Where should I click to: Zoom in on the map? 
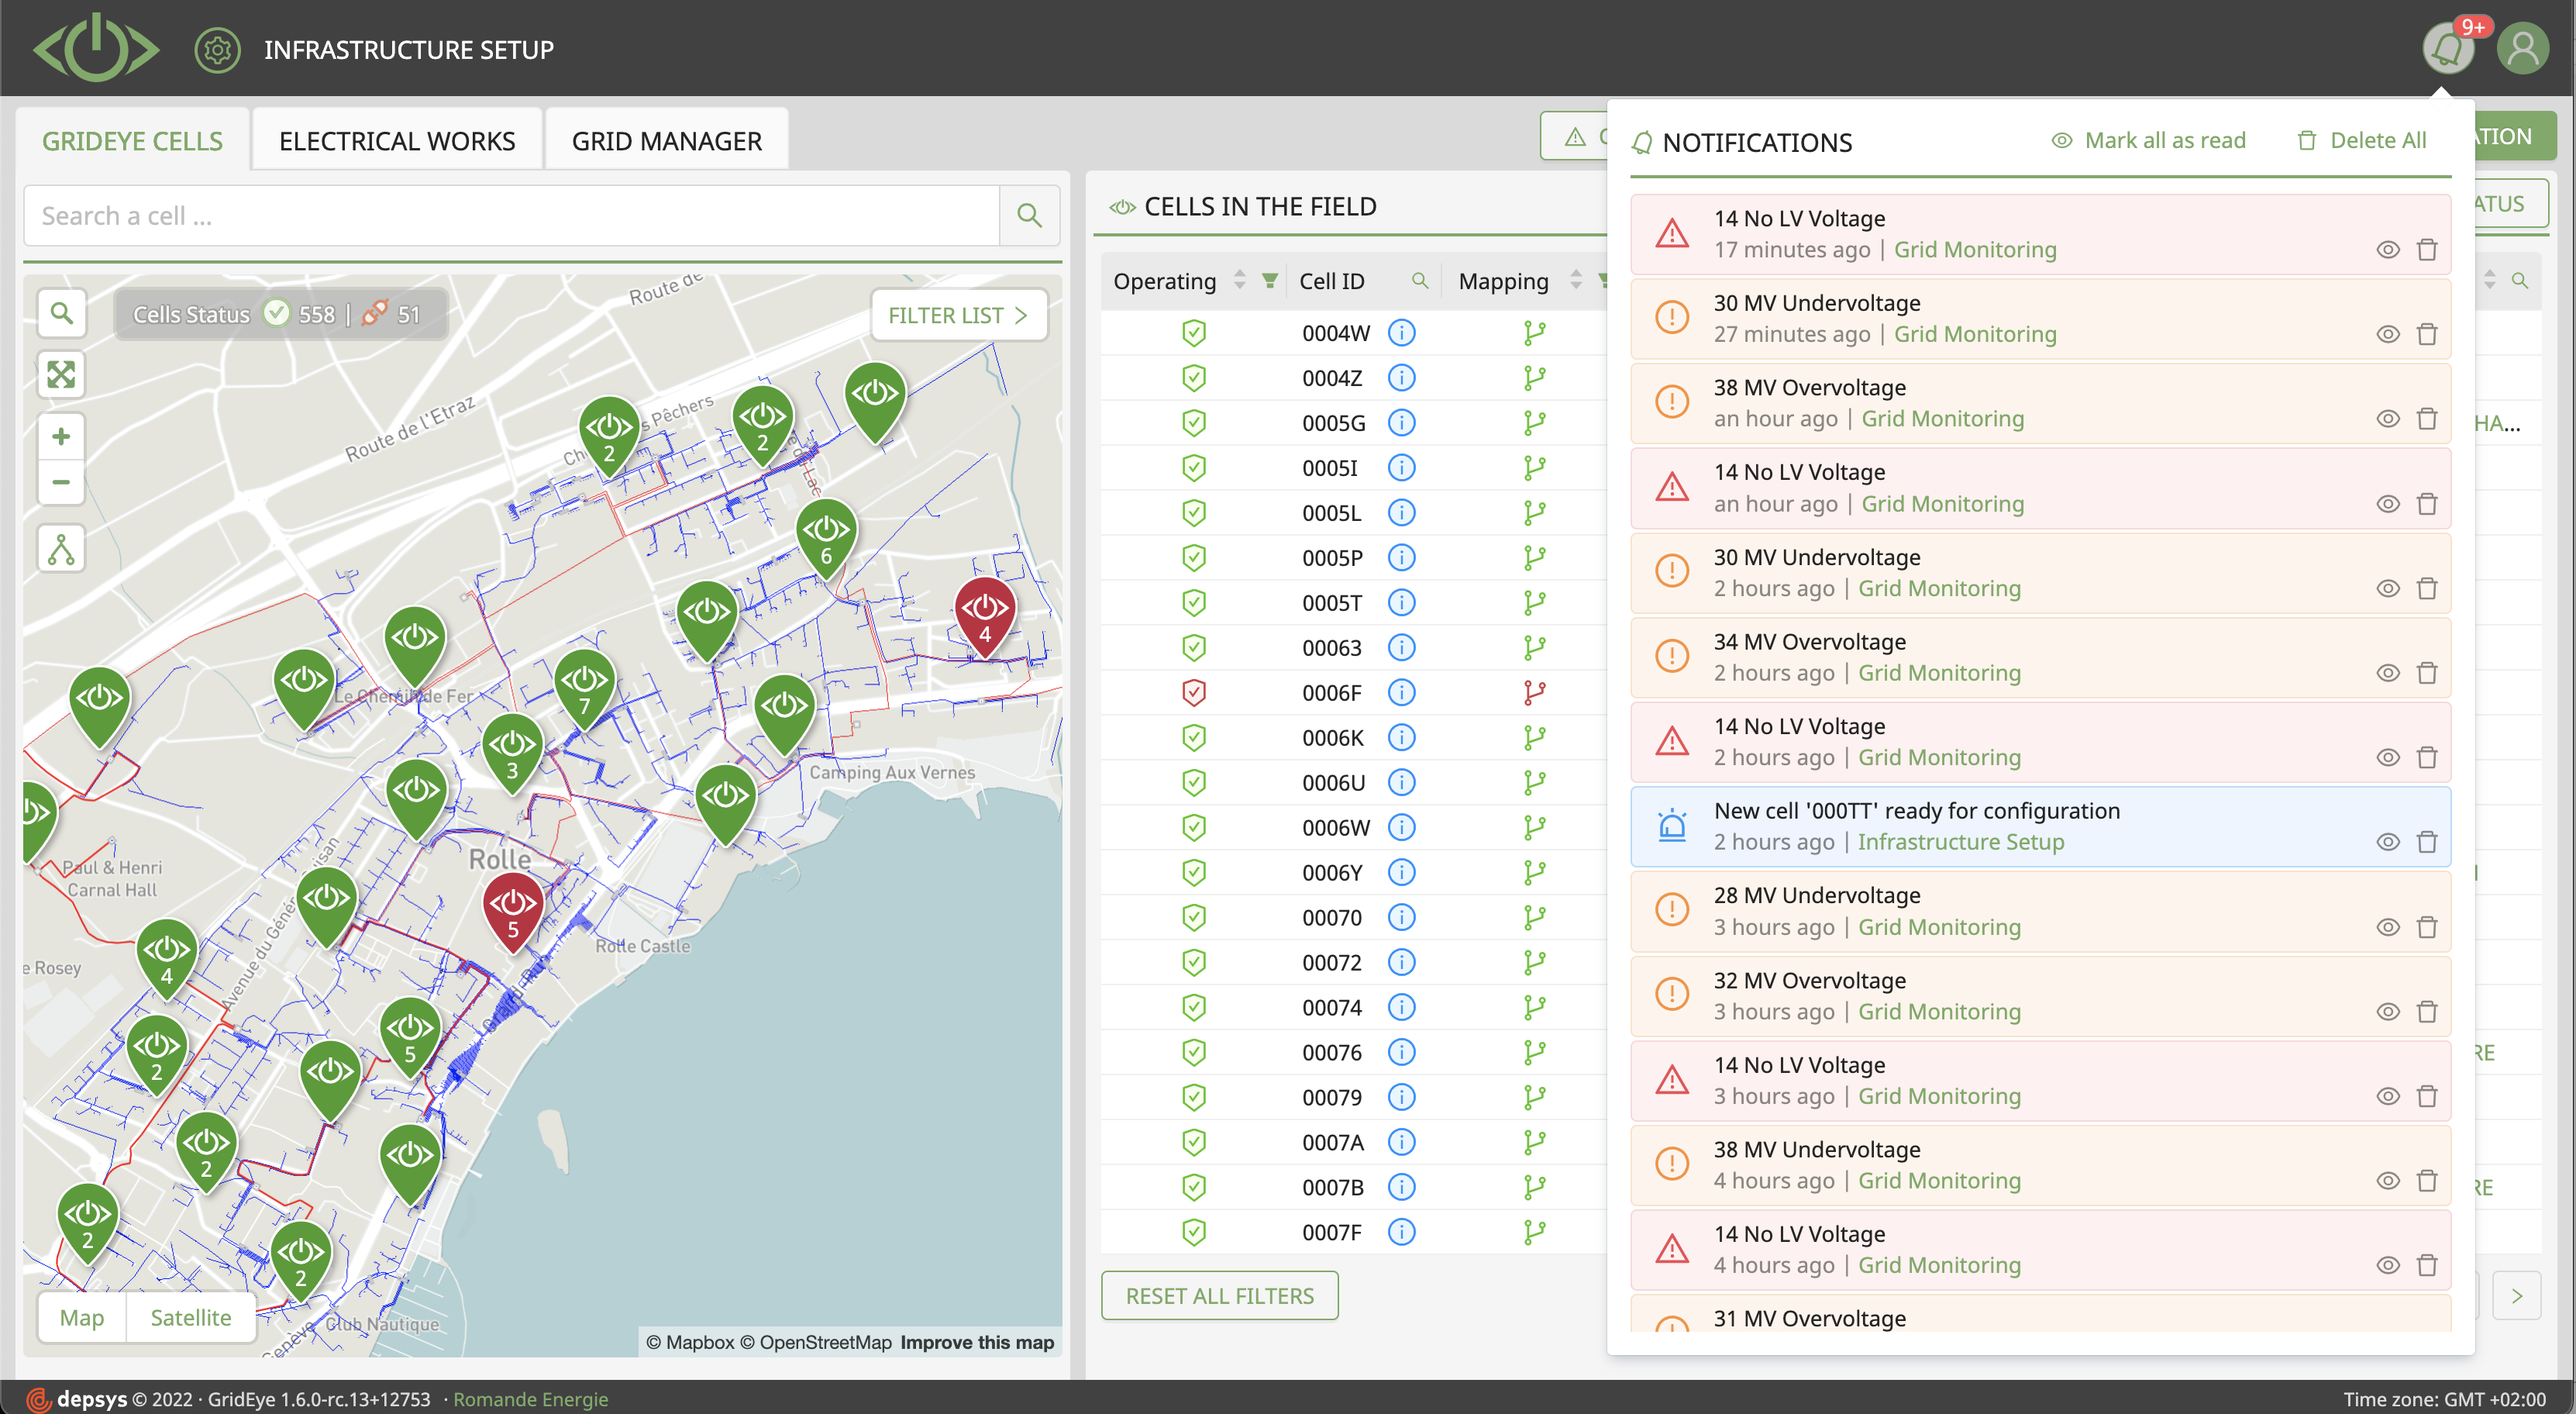point(61,436)
